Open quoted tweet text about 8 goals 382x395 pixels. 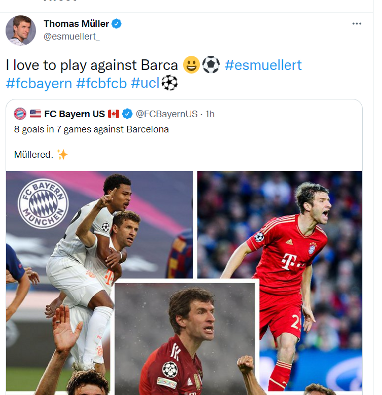[91, 129]
